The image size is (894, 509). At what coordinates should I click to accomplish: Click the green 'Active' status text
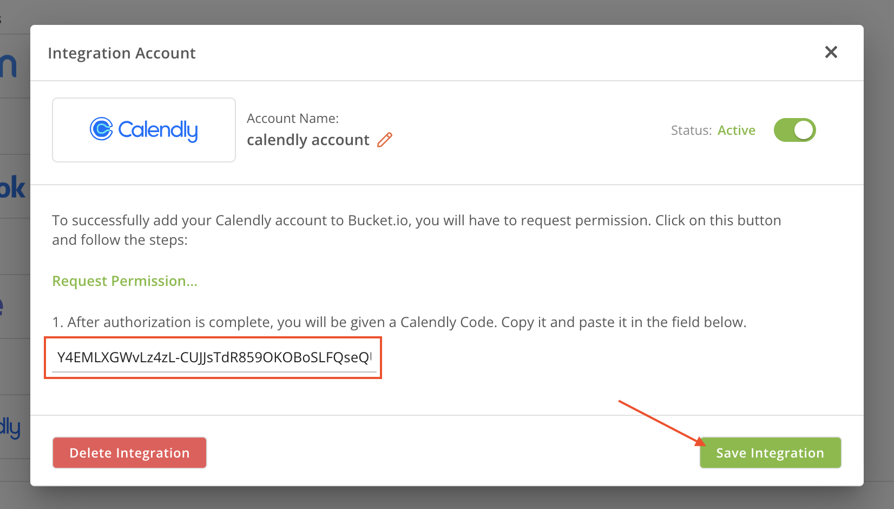click(x=737, y=130)
